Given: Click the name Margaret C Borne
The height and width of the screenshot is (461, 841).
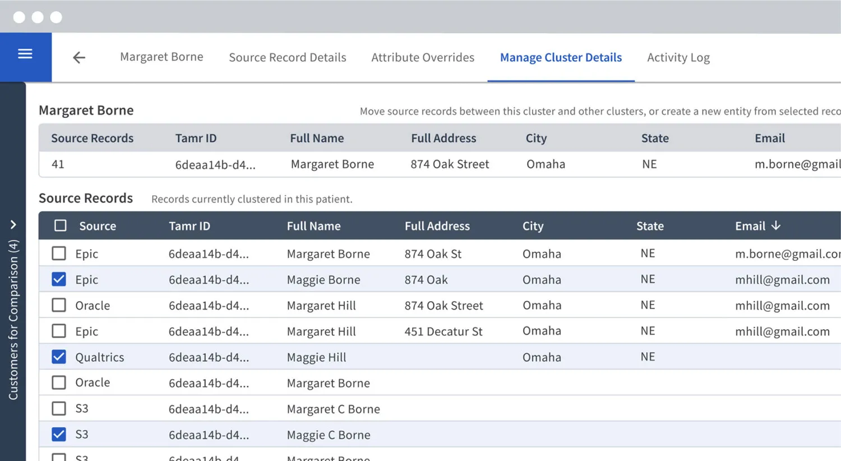Looking at the screenshot, I should pyautogui.click(x=334, y=409).
